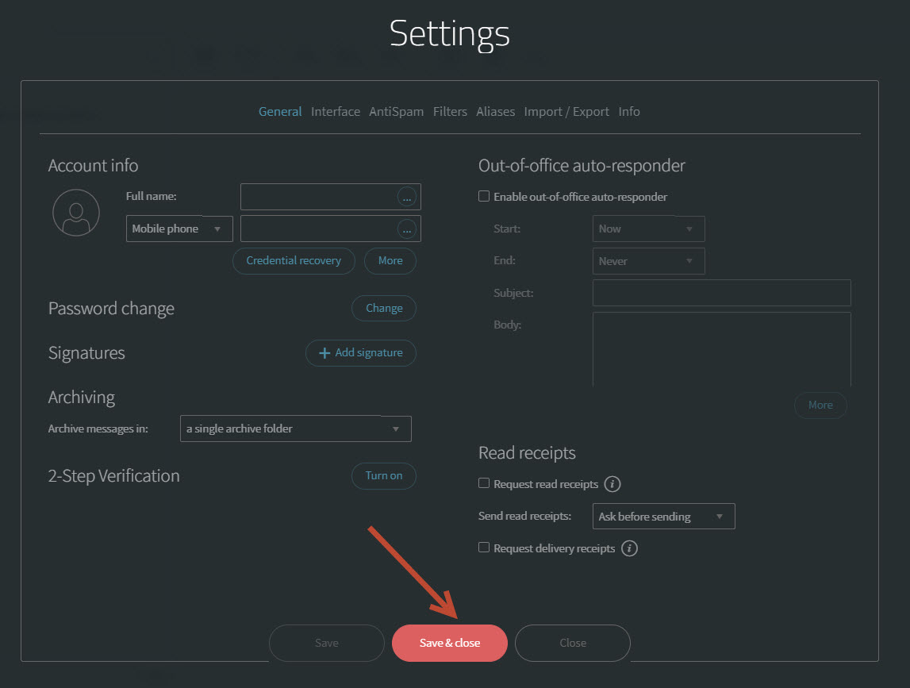
Task: Click the ellipsis icon in Full name field
Action: pos(407,197)
